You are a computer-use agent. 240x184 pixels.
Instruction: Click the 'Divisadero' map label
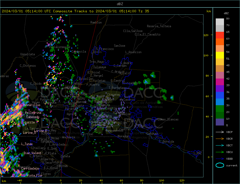[130, 83]
